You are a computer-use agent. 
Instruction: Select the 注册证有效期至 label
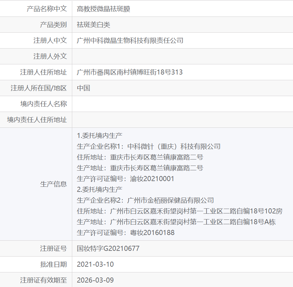pyautogui.click(x=43, y=280)
